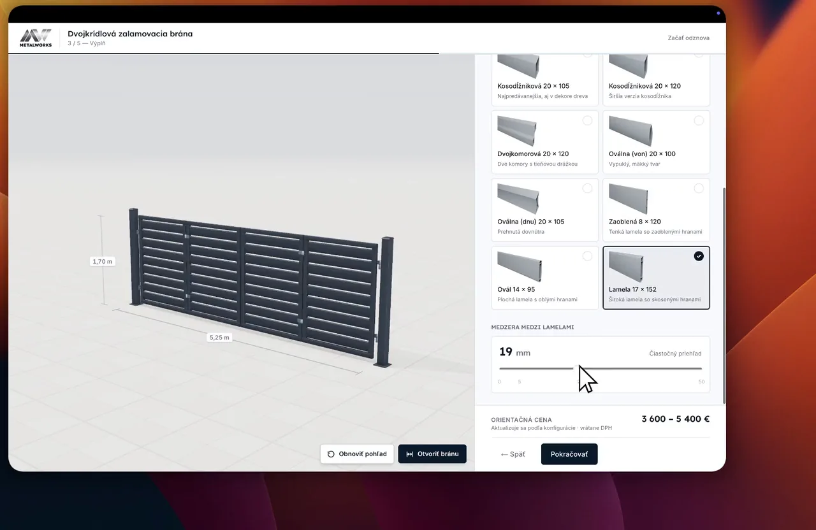Click the lamella gap slider track
The image size is (816, 530).
point(601,368)
